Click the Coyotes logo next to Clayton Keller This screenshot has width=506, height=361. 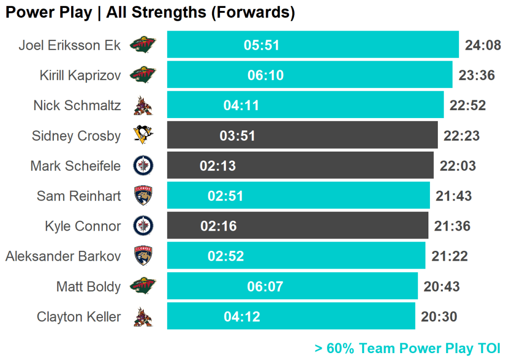(x=143, y=317)
